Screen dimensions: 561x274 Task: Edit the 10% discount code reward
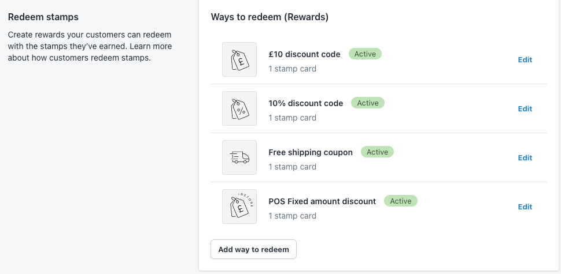pyautogui.click(x=525, y=108)
